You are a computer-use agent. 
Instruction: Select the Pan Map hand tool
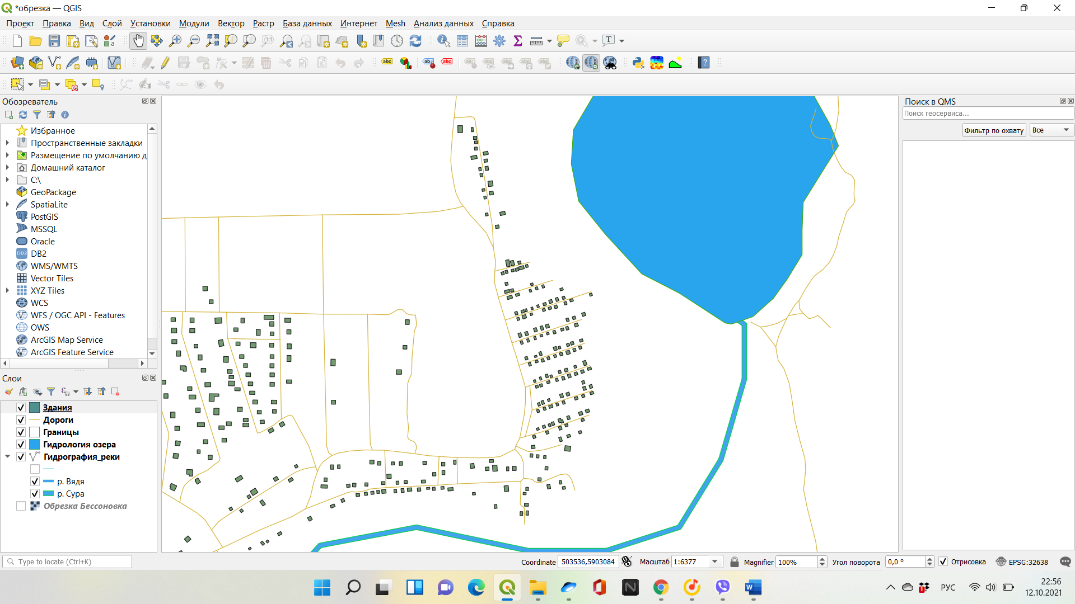tap(138, 41)
